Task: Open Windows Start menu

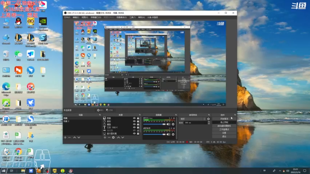Action: 3,171
